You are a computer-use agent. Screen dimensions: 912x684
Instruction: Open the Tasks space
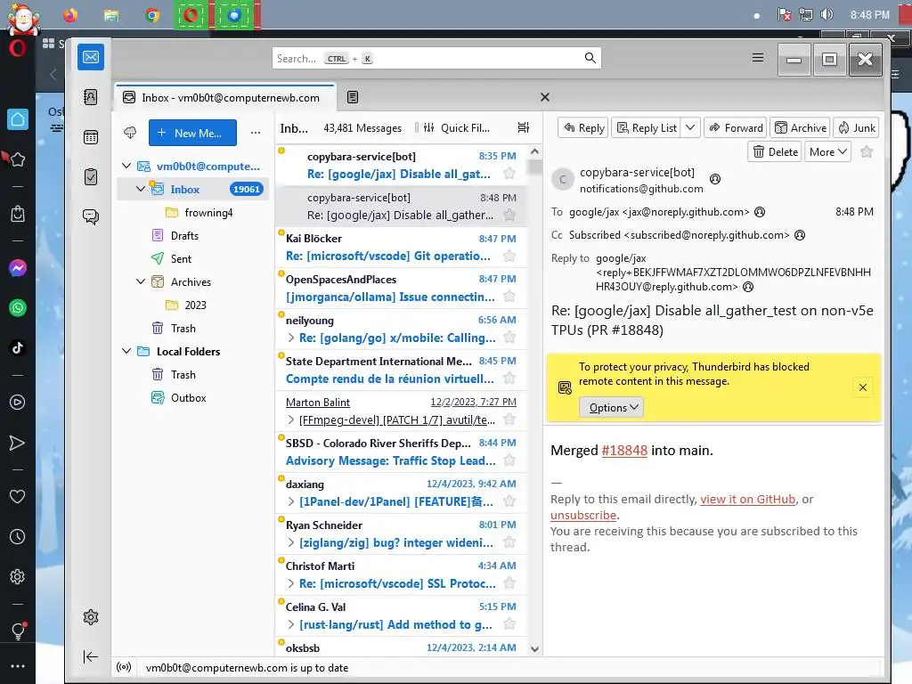[91, 177]
